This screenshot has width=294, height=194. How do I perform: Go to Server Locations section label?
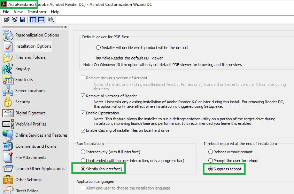30,91
